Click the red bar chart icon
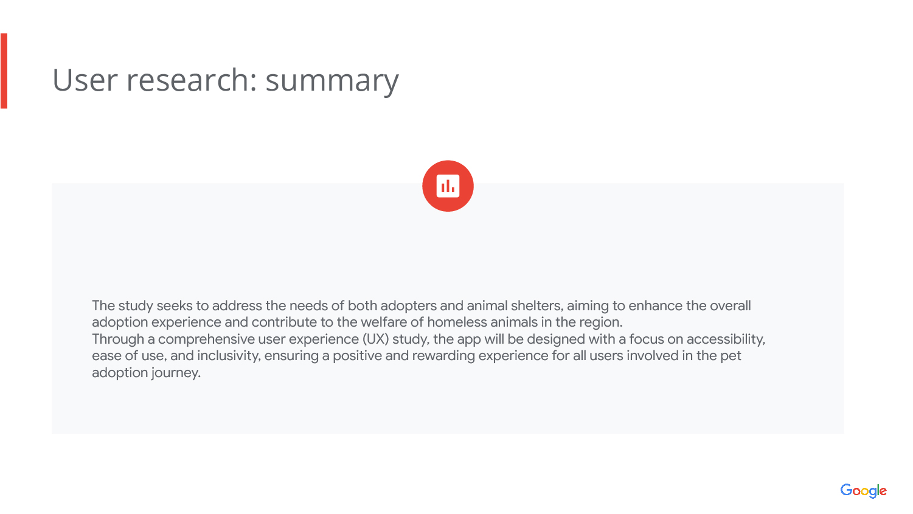913x514 pixels. click(x=448, y=186)
